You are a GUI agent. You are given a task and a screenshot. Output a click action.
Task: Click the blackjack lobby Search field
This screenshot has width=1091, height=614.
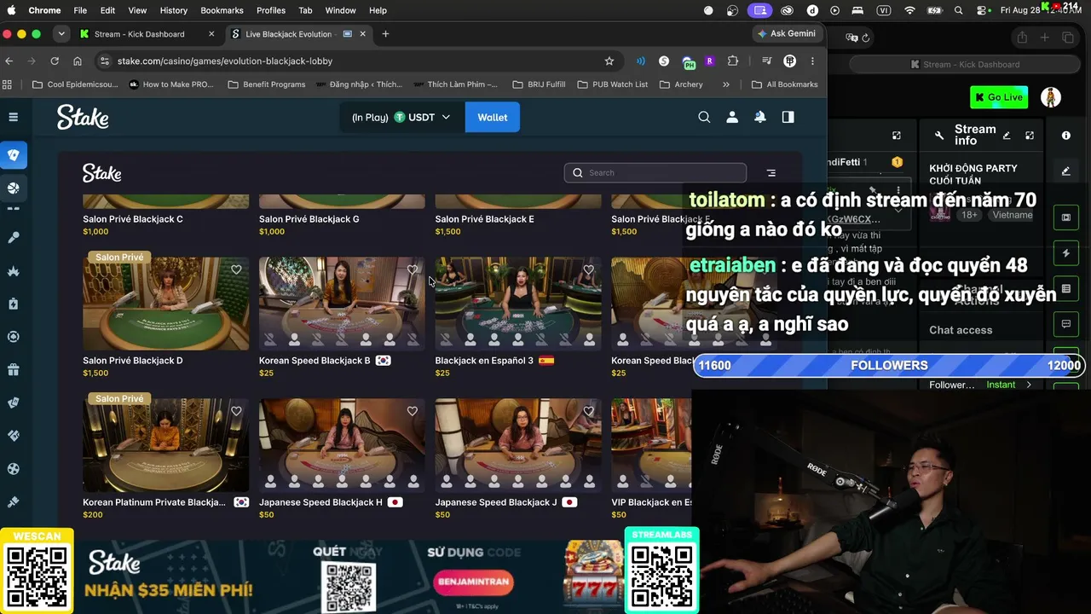tap(655, 173)
